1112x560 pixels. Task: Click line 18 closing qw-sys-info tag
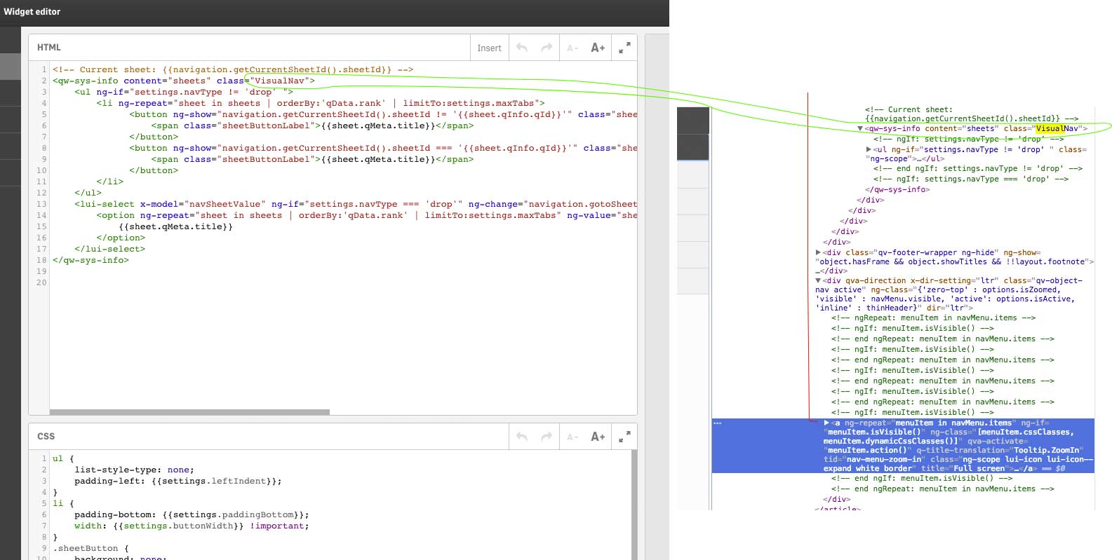click(x=91, y=260)
